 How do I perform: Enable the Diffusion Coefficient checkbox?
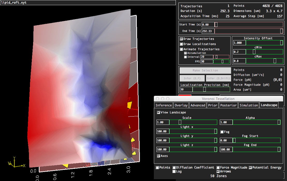coord(174,168)
